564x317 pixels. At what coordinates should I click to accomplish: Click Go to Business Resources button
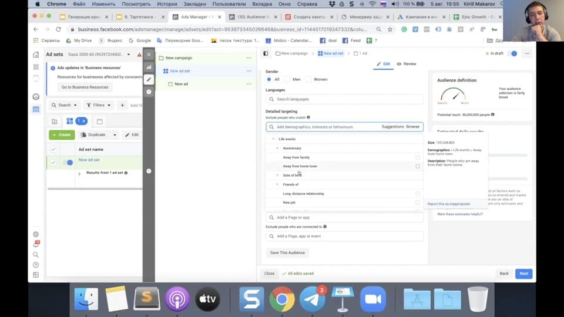tap(85, 87)
